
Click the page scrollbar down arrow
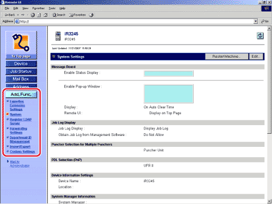point(269,201)
